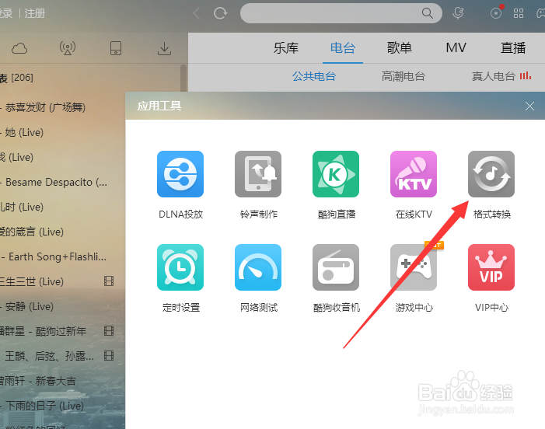Viewport: 545px width, 429px height.
Task: Close the 应用工具 panel
Action: click(x=529, y=106)
